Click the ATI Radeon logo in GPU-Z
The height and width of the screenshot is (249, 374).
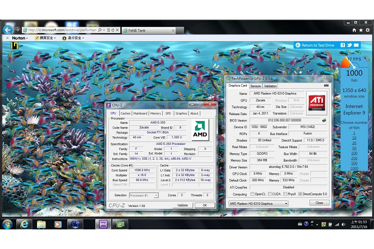[x=316, y=103]
